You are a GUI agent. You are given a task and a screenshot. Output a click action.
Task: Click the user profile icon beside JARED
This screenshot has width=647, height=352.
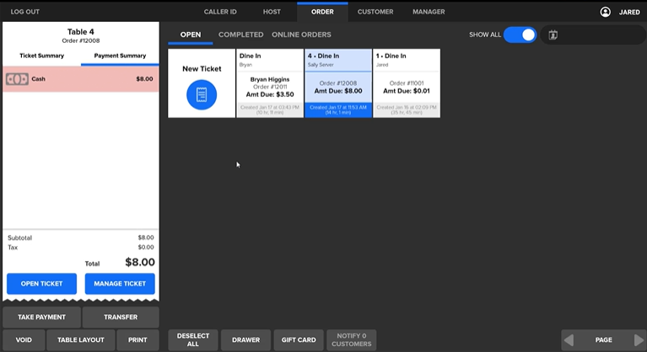tap(606, 12)
